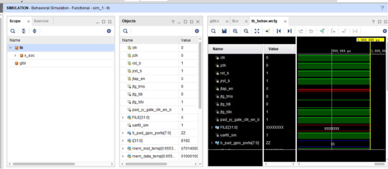
Task: Close the glbl.v tab
Action: point(226,21)
